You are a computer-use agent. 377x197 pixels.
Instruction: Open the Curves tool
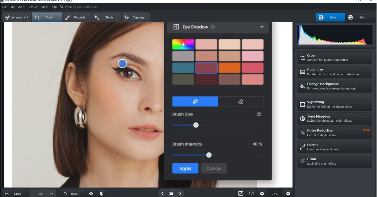[x=335, y=147]
